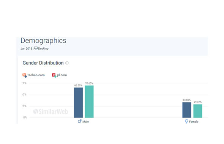Screen dimensions: 224x144
Task: Click the jd.com favicon in legend
Action: coord(54,75)
